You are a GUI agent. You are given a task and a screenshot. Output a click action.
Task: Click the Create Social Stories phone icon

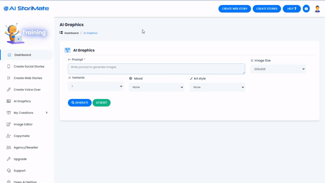click(x=9, y=66)
